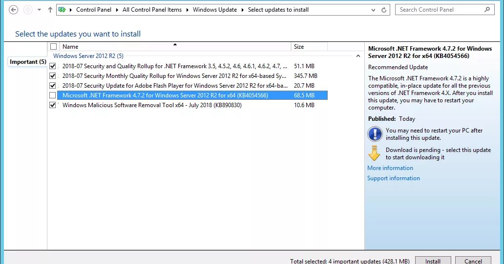Click Total selected: 4 important updates text
Viewport: 504px width, 264px height.
(350, 261)
